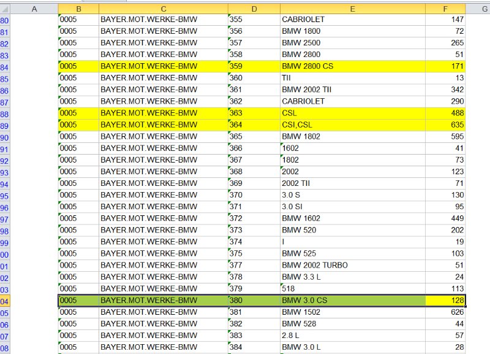Select column B header
This screenshot has height=354, width=490.
click(x=78, y=7)
